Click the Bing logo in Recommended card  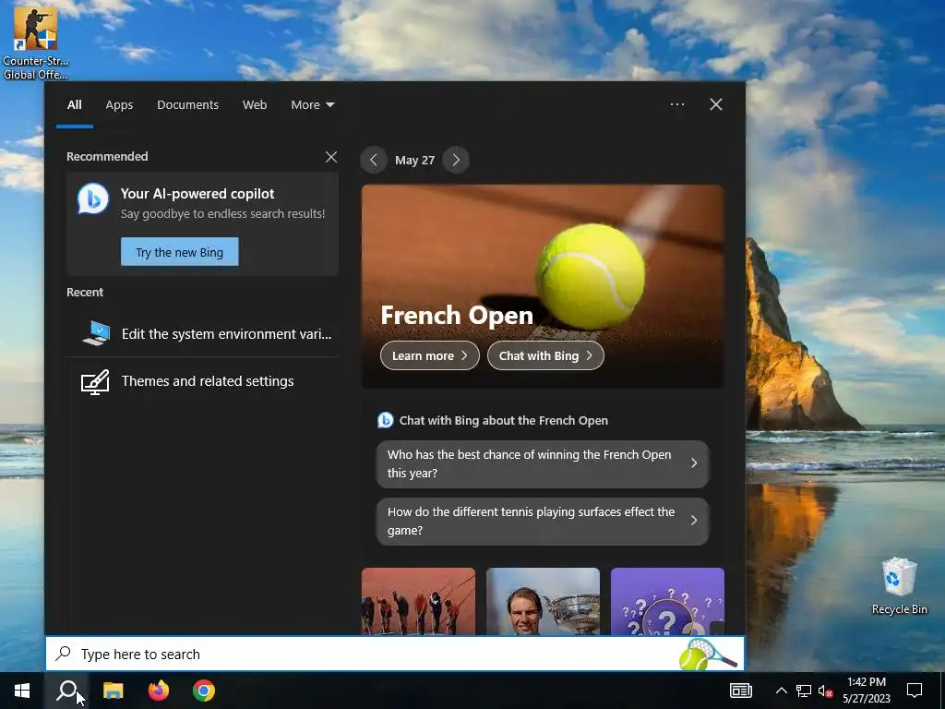pyautogui.click(x=93, y=199)
